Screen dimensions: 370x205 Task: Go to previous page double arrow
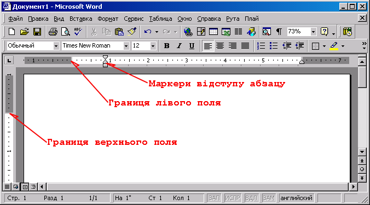point(362,161)
